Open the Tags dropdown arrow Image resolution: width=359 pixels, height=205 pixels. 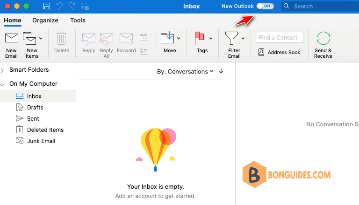211,38
